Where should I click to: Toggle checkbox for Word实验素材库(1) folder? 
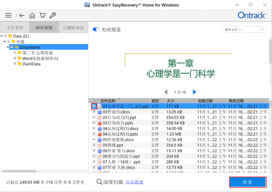(15, 58)
